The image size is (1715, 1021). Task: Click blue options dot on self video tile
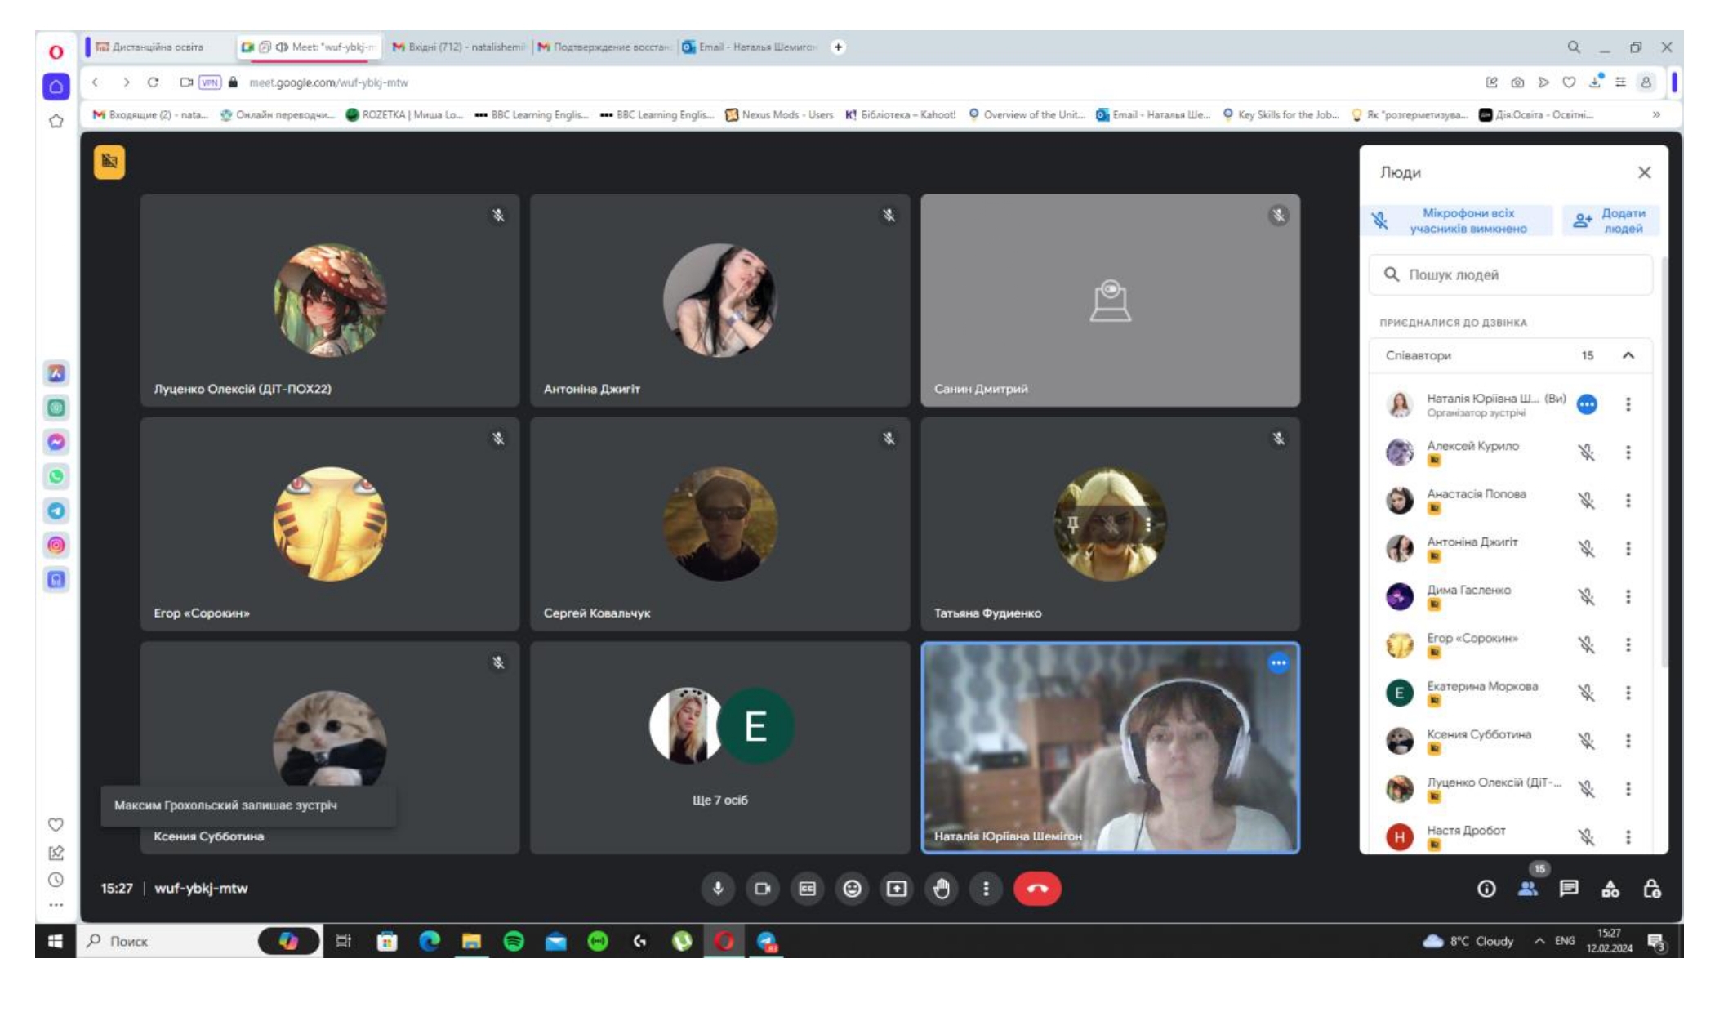(x=1279, y=663)
